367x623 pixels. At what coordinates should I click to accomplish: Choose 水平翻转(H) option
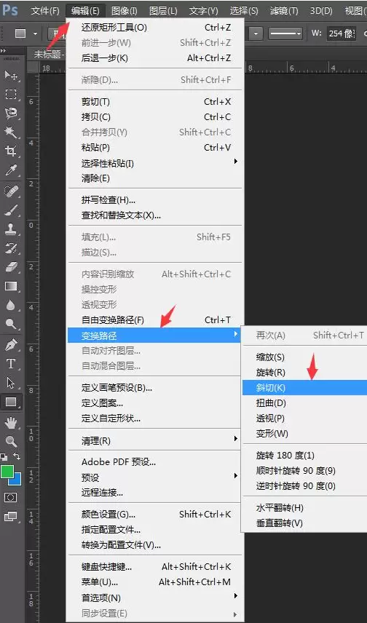[304, 507]
